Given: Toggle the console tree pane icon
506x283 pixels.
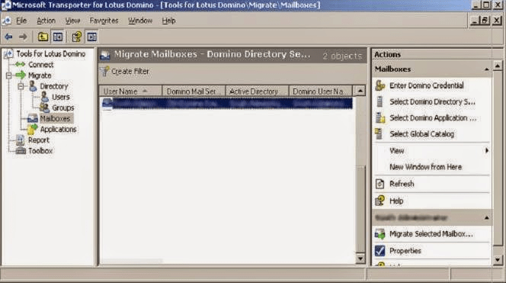Looking at the screenshot, I should [58, 37].
